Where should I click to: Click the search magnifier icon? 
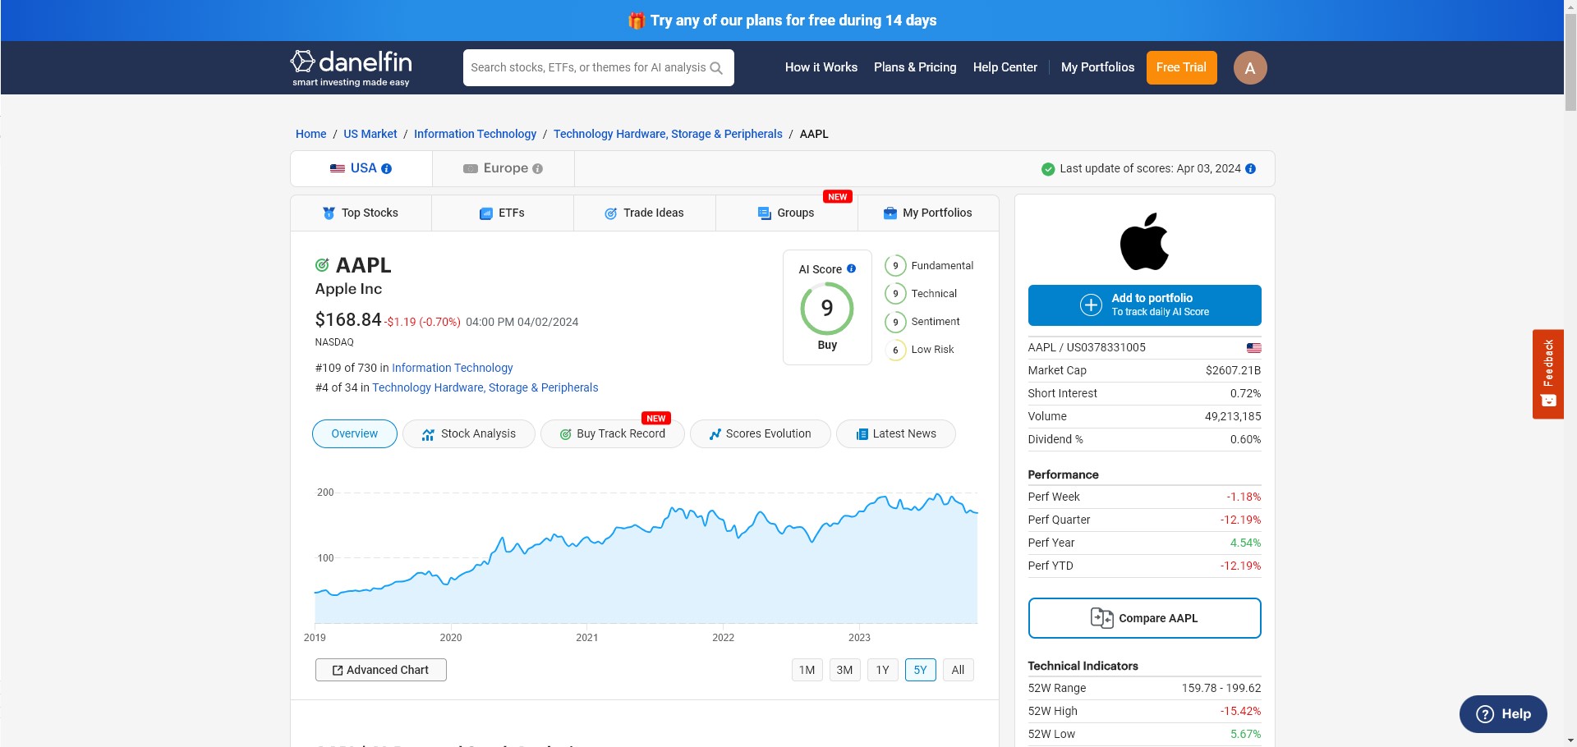point(716,68)
